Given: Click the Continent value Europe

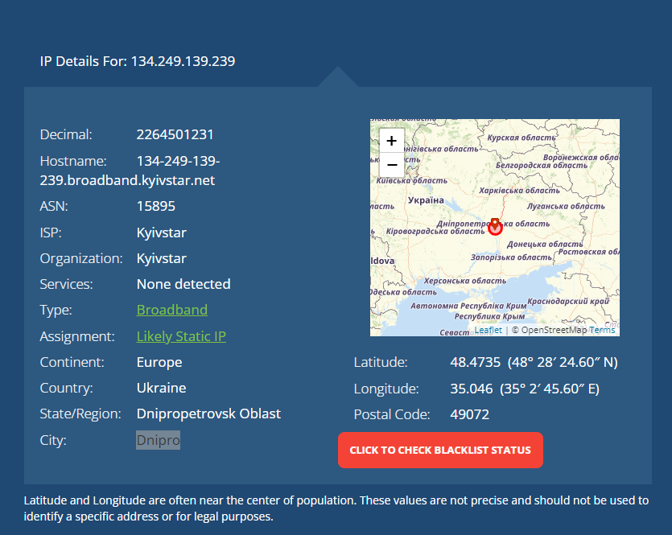Looking at the screenshot, I should [x=159, y=362].
